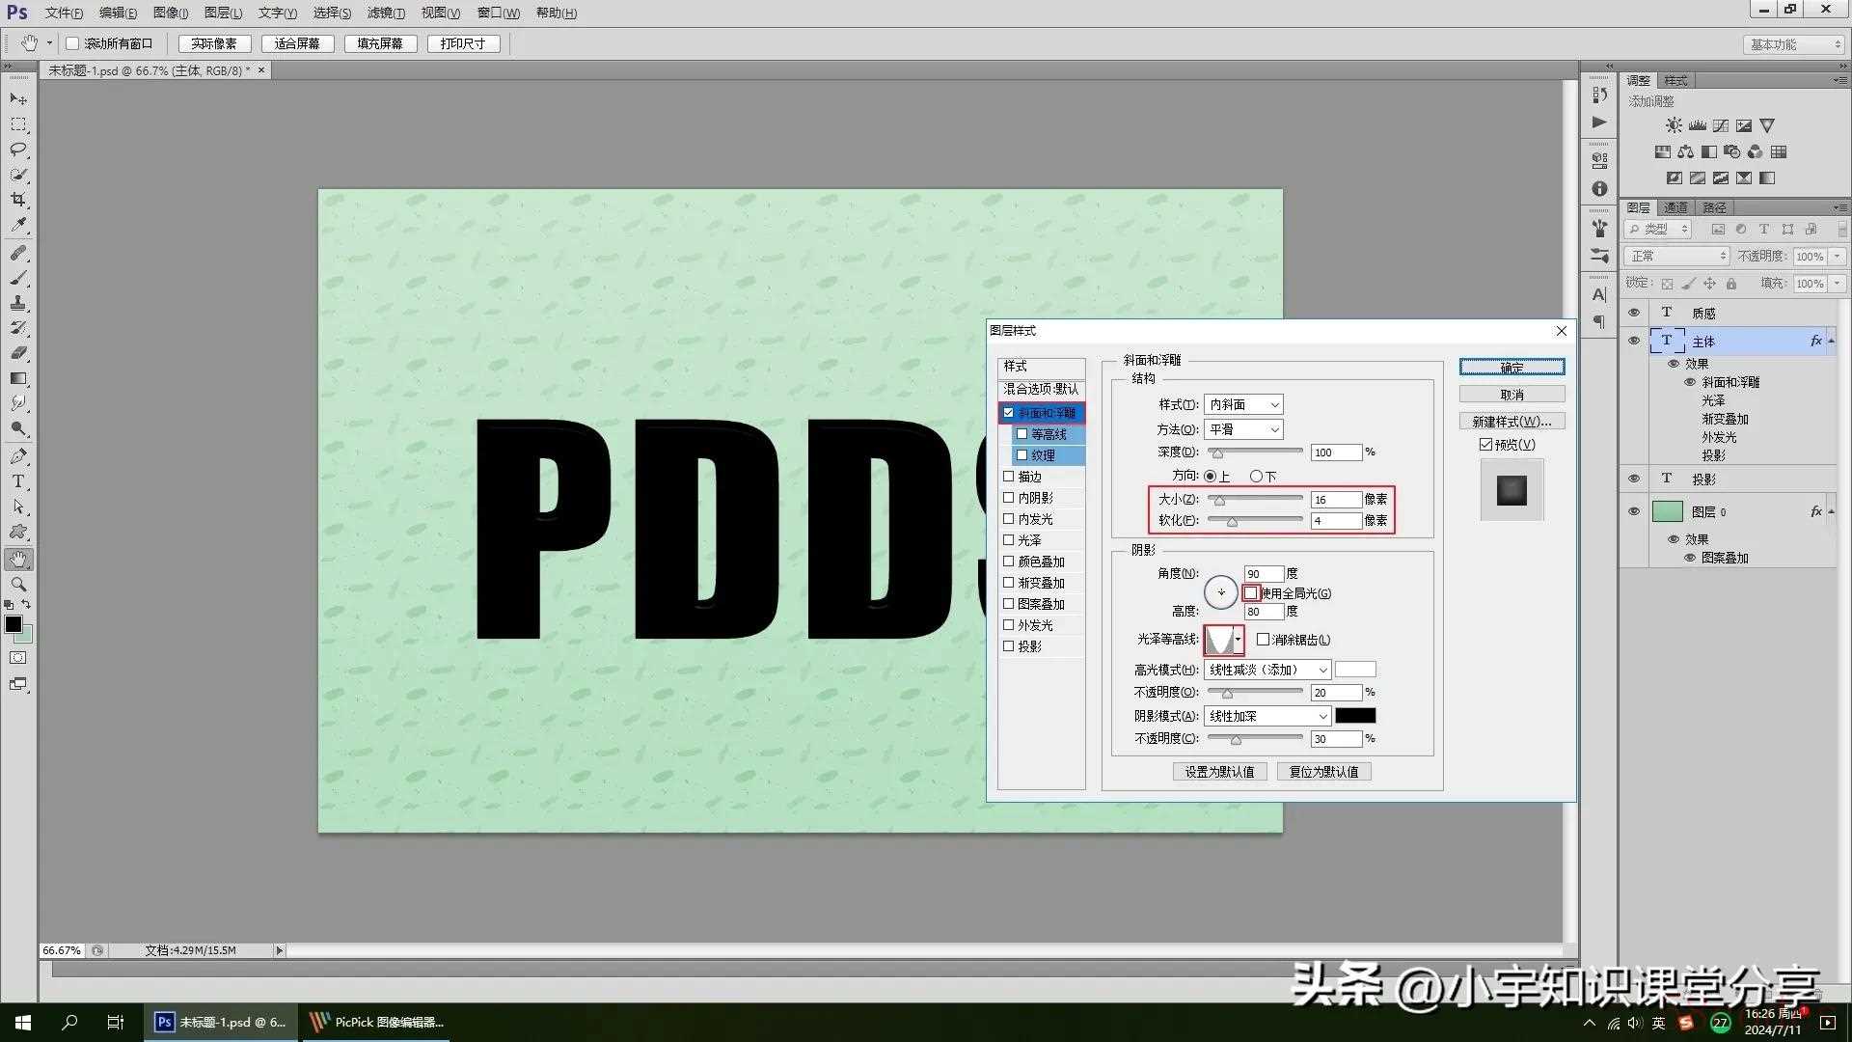Select the Hand tool in toolbox

coord(18,559)
